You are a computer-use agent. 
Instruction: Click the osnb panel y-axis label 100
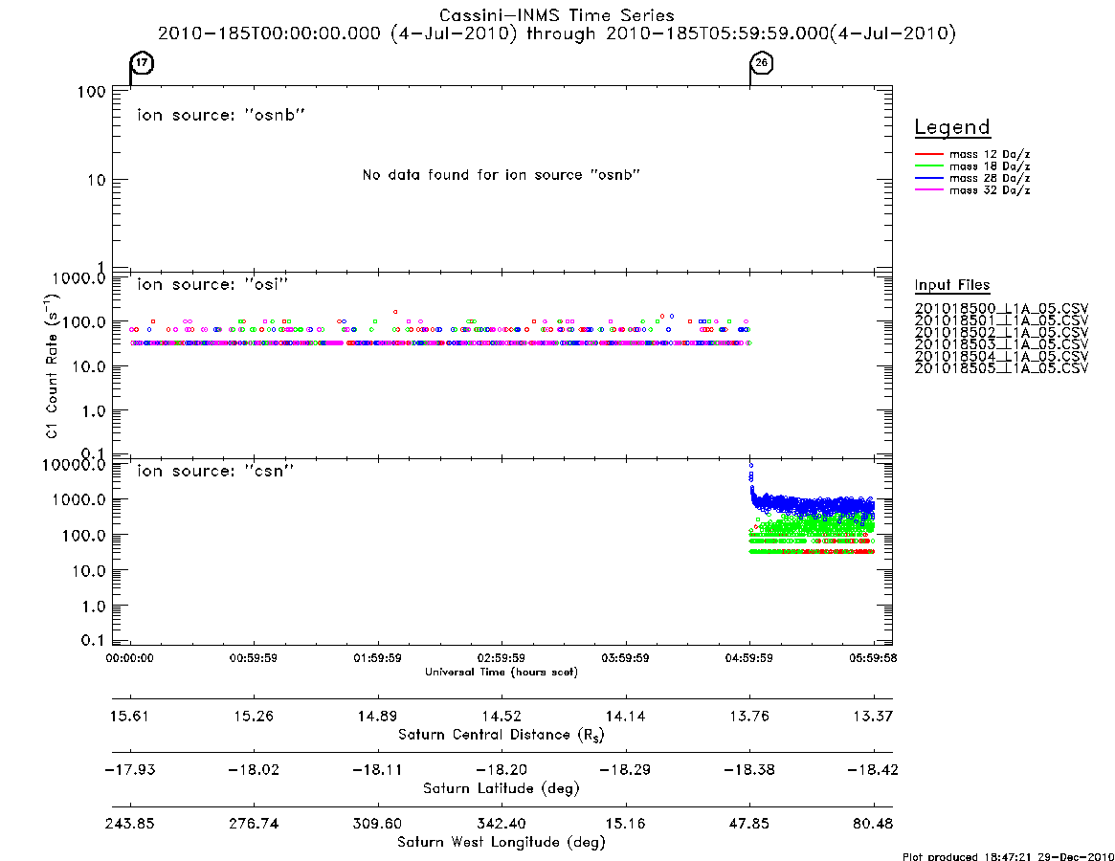(x=92, y=93)
